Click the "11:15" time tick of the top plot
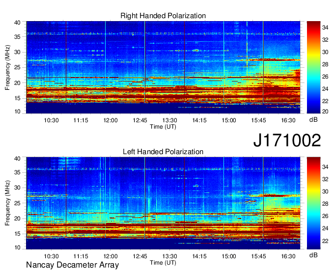The height and width of the screenshot is (271, 334). coord(81,120)
